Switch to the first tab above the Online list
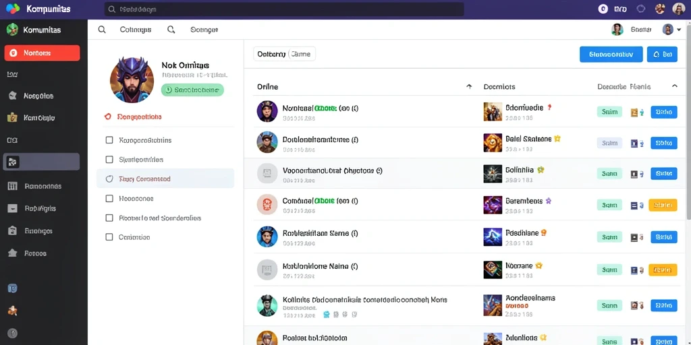 271,54
